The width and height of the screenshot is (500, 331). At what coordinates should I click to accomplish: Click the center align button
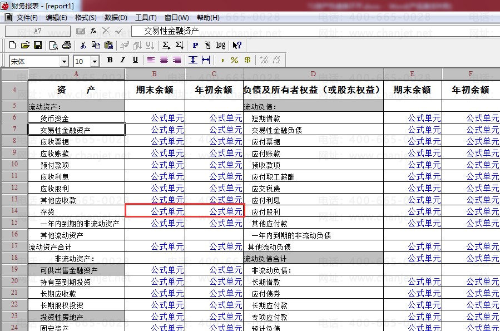tap(164, 60)
